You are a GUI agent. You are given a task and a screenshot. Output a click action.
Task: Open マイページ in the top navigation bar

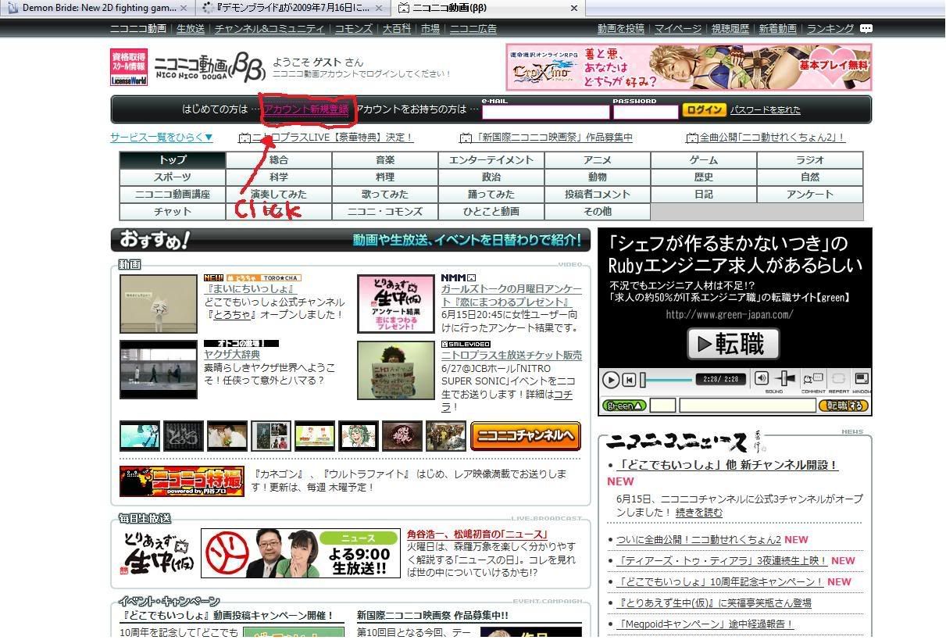(678, 29)
